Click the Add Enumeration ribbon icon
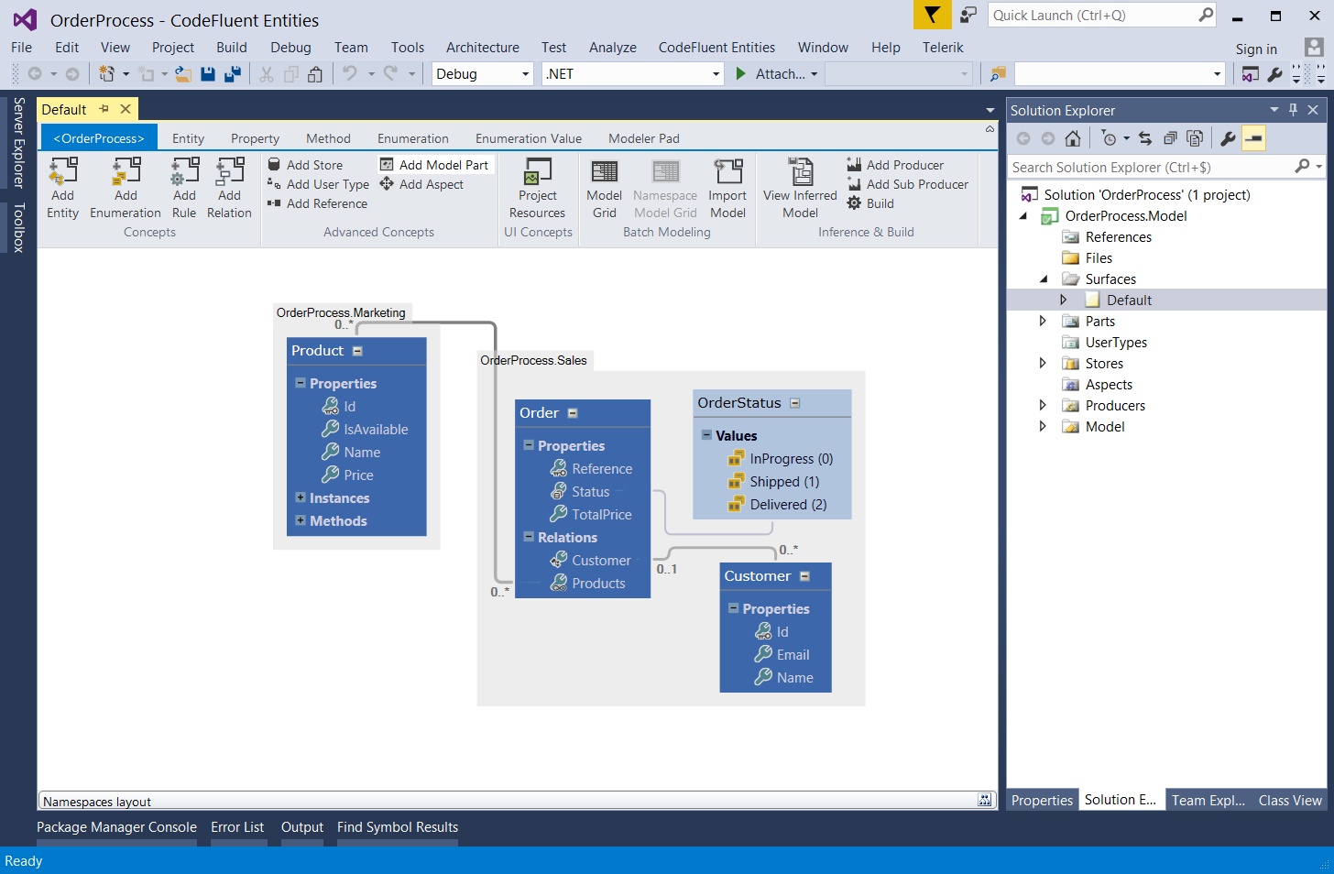Screen dimensions: 1334x874 pyautogui.click(x=126, y=172)
